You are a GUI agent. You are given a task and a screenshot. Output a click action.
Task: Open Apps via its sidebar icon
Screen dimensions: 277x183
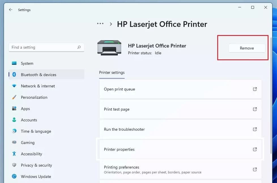(14, 109)
